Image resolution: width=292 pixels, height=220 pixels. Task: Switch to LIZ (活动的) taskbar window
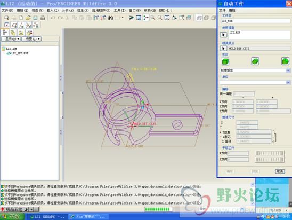pos(47,217)
